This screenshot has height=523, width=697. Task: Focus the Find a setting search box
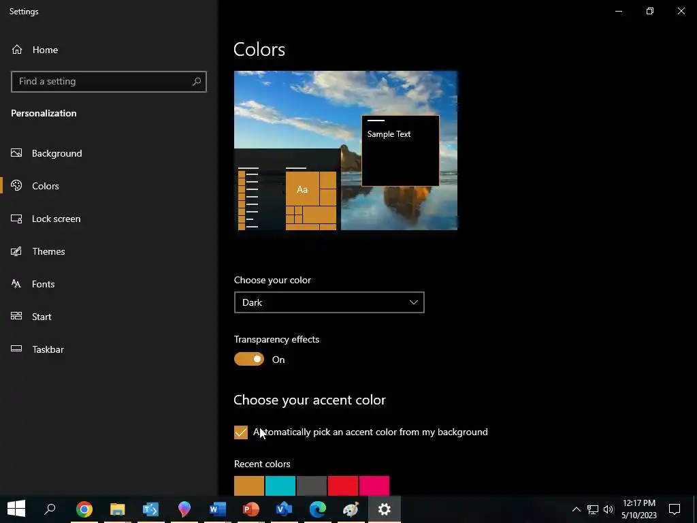108,82
